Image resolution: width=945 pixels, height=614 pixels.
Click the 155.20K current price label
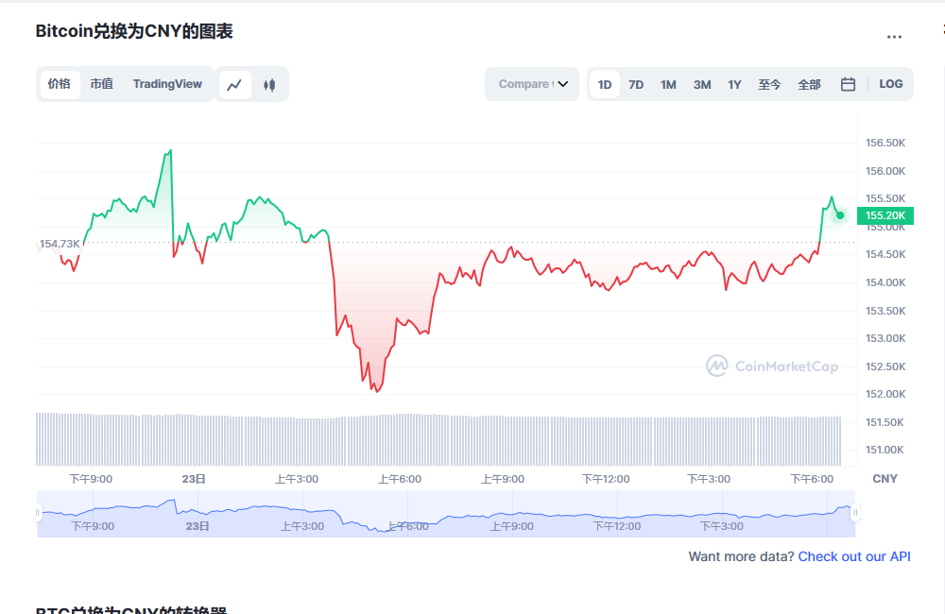[x=885, y=215]
